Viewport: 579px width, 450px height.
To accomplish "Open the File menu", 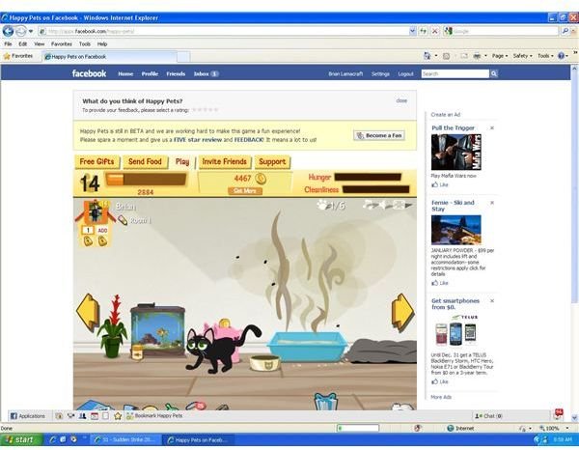I will [8, 44].
